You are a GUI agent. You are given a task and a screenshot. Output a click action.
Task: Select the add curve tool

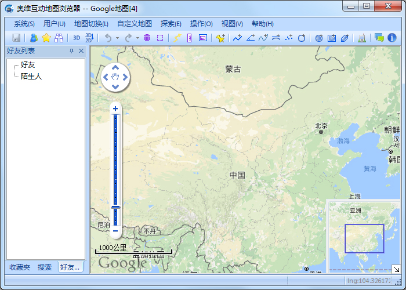[263, 38]
